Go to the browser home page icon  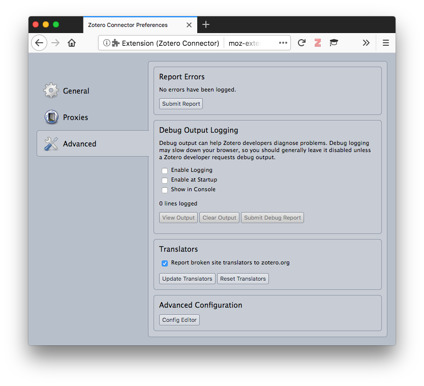click(x=72, y=43)
